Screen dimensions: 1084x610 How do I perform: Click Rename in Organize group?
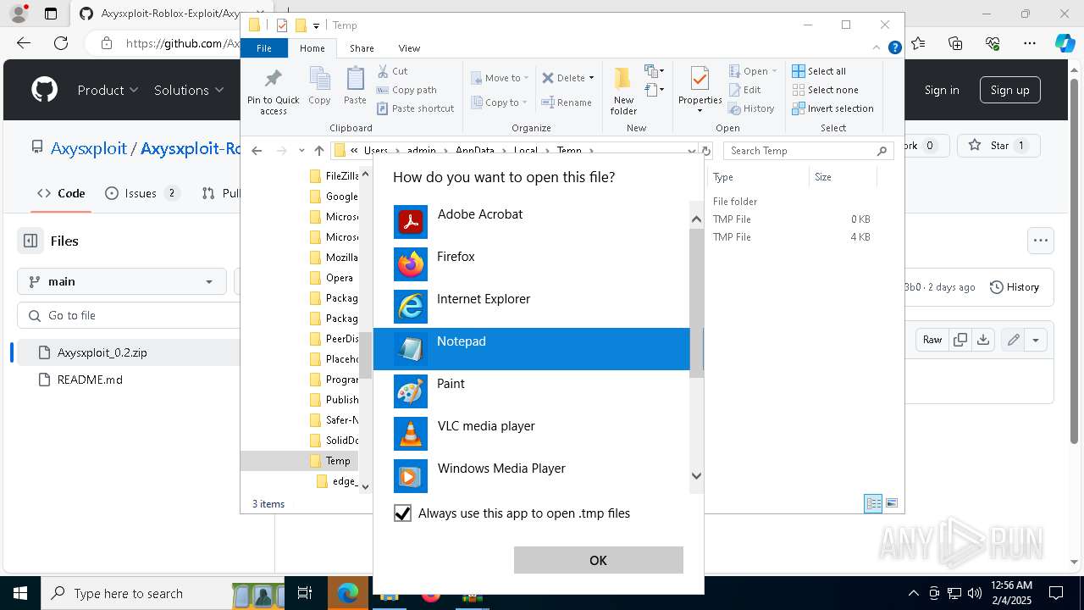tap(567, 103)
